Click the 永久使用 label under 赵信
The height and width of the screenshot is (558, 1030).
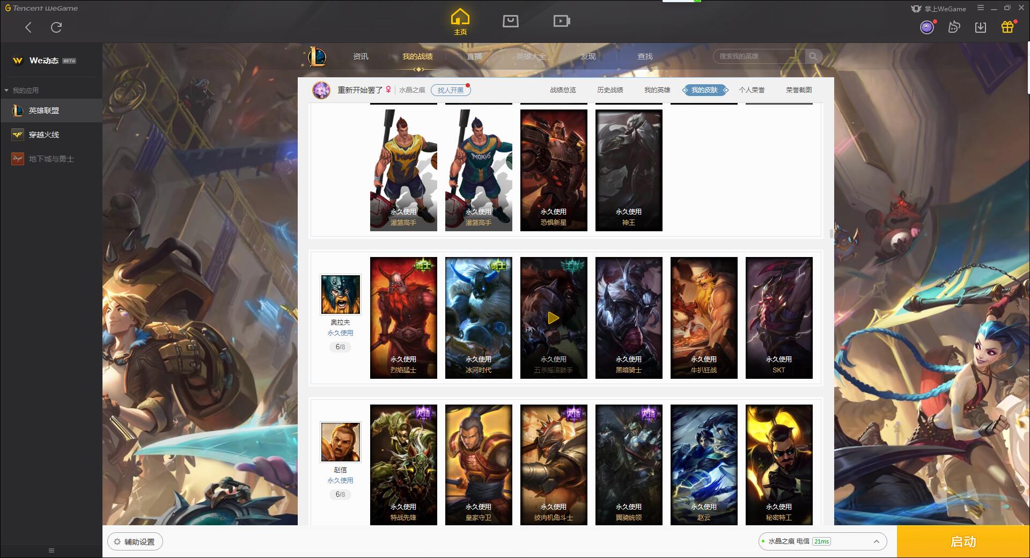pyautogui.click(x=341, y=481)
